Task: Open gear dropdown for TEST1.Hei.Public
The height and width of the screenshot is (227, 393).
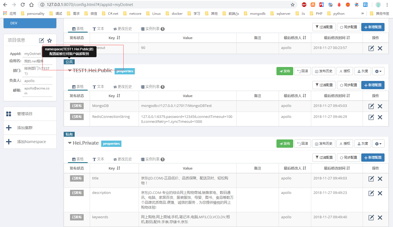Action: [379, 71]
